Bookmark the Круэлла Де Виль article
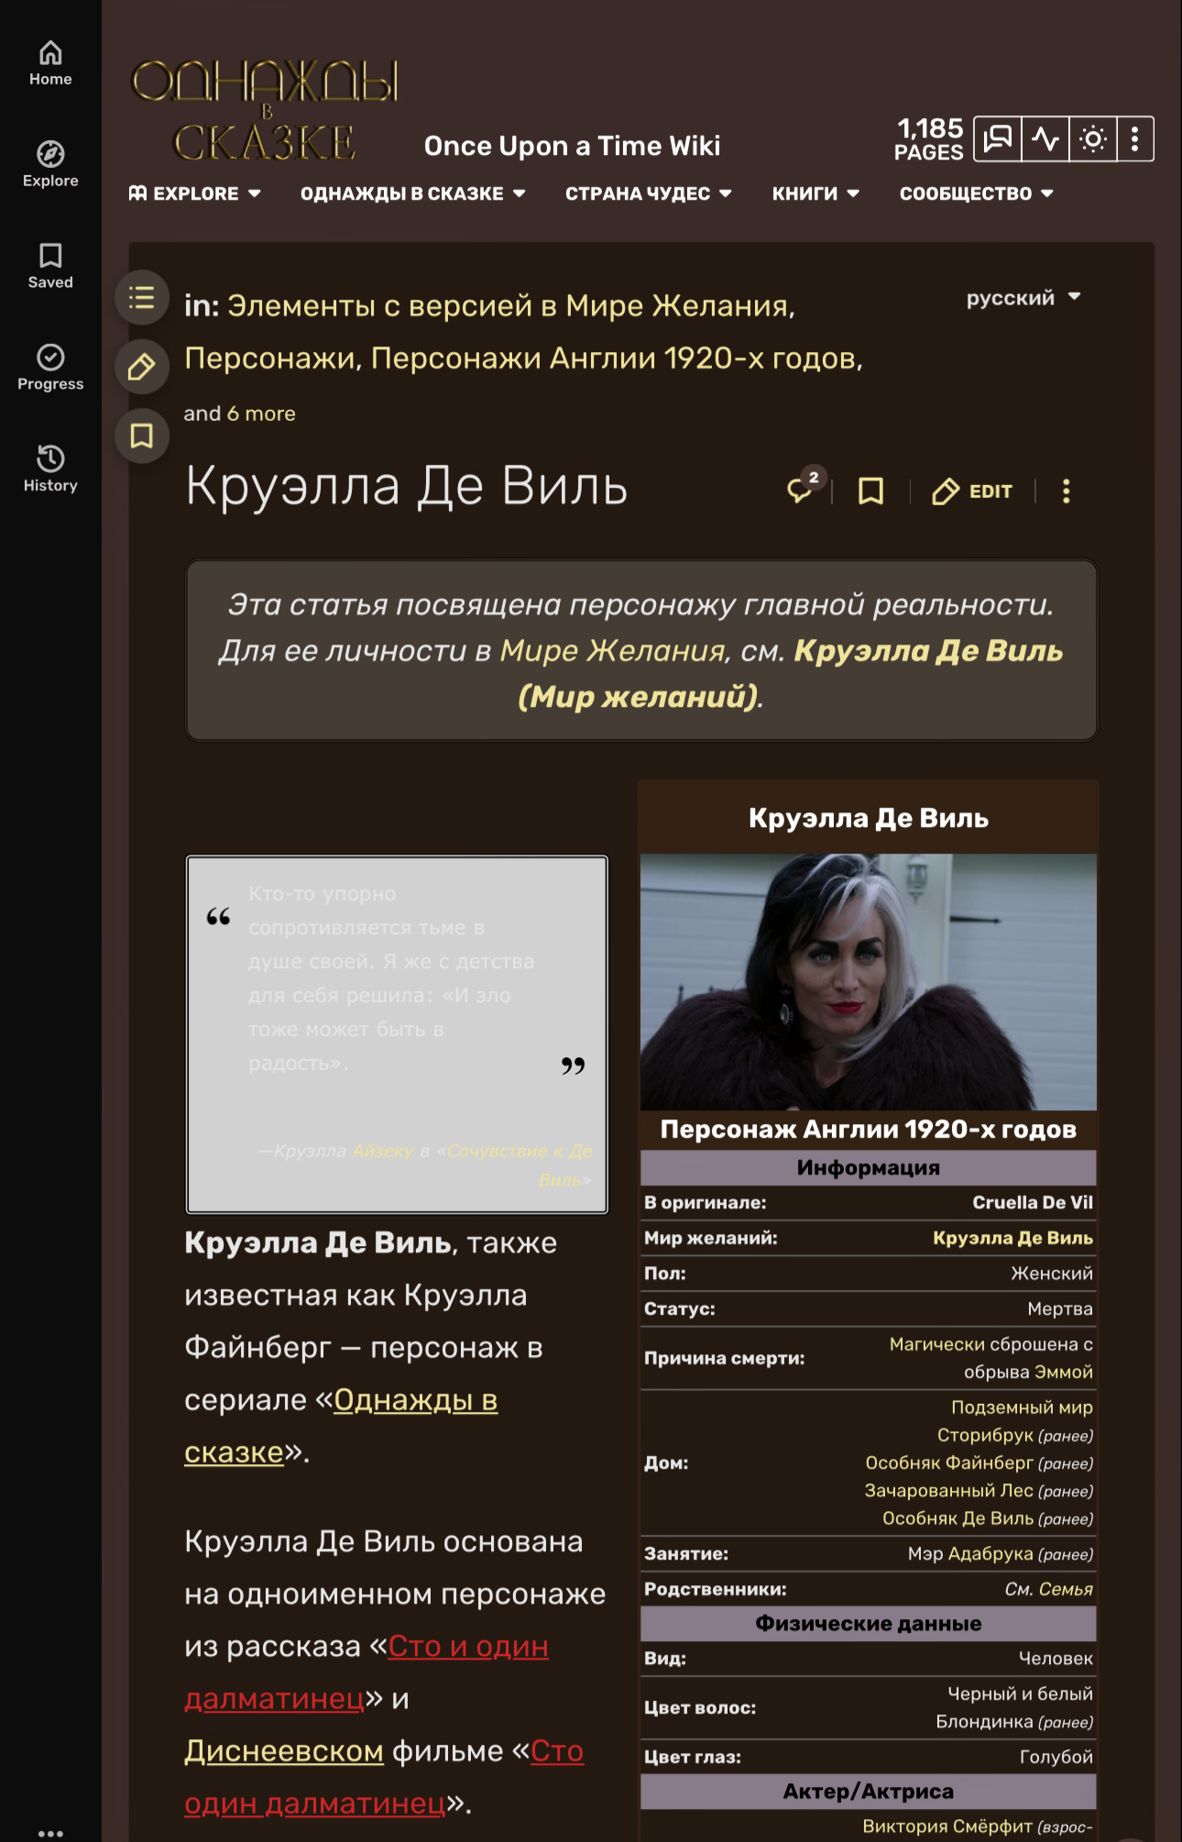The height and width of the screenshot is (1842, 1182). pyautogui.click(x=870, y=491)
